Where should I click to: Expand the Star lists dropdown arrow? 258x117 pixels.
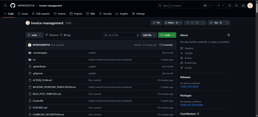coord(227,23)
